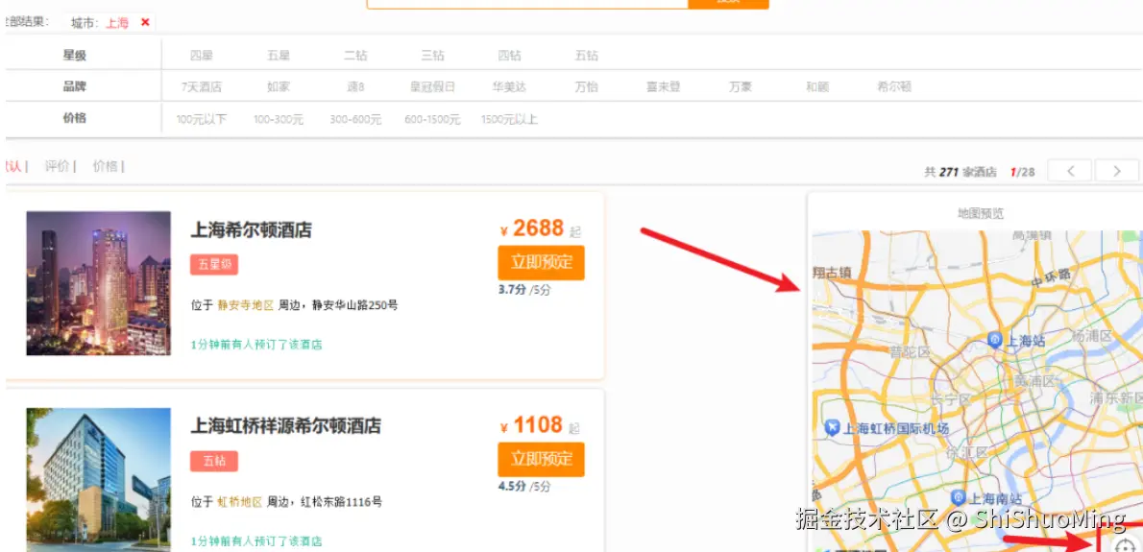The image size is (1143, 552).
Task: Click the 普陀区 label on the map
Action: [911, 352]
